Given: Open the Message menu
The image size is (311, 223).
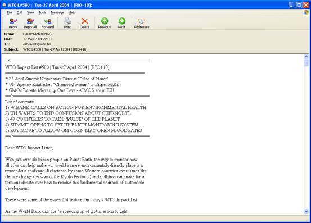Looking at the screenshot, I should (x=57, y=12).
